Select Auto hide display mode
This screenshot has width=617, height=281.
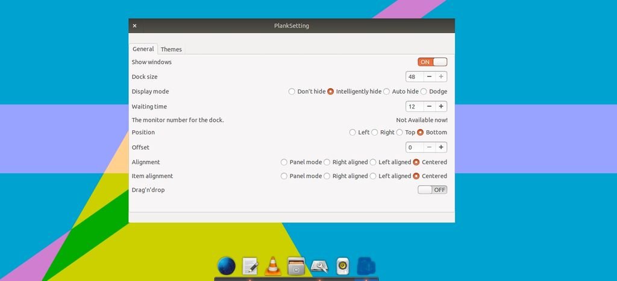[x=401, y=91]
